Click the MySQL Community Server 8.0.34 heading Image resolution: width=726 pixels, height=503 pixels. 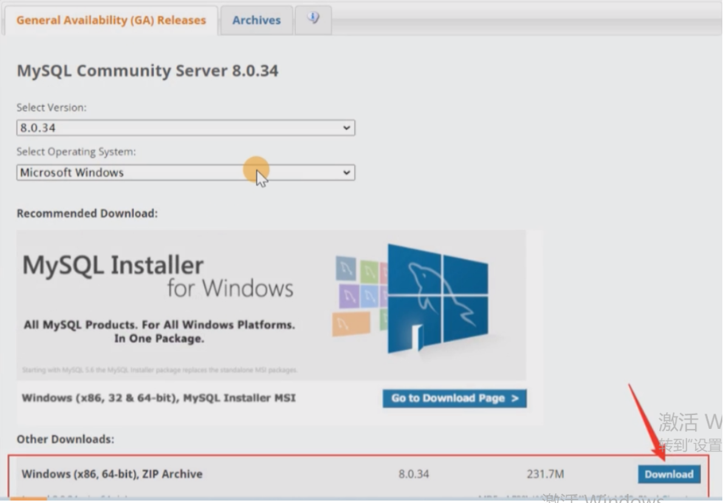pyautogui.click(x=148, y=71)
